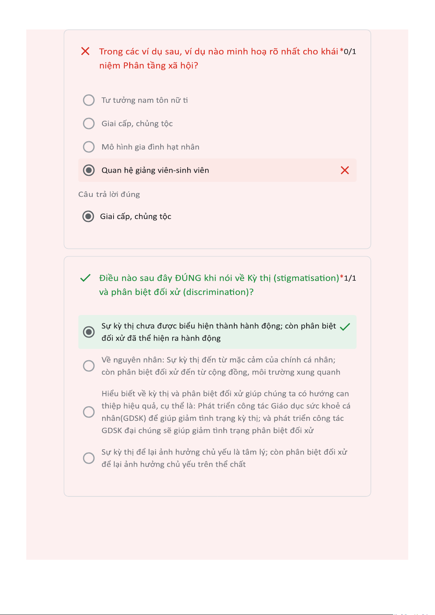
Task: Select the 'Tư tưởng nam tôn nữ ti' radio button
Action: coord(89,100)
